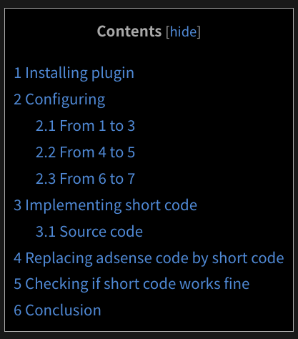Click section number 2.2 in contents

coord(46,152)
